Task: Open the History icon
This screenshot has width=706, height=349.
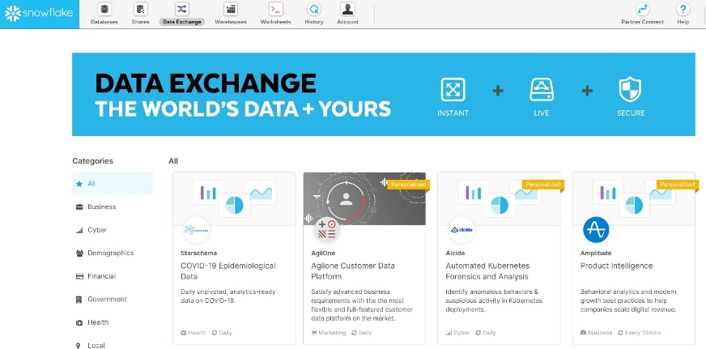Action: pyautogui.click(x=314, y=9)
